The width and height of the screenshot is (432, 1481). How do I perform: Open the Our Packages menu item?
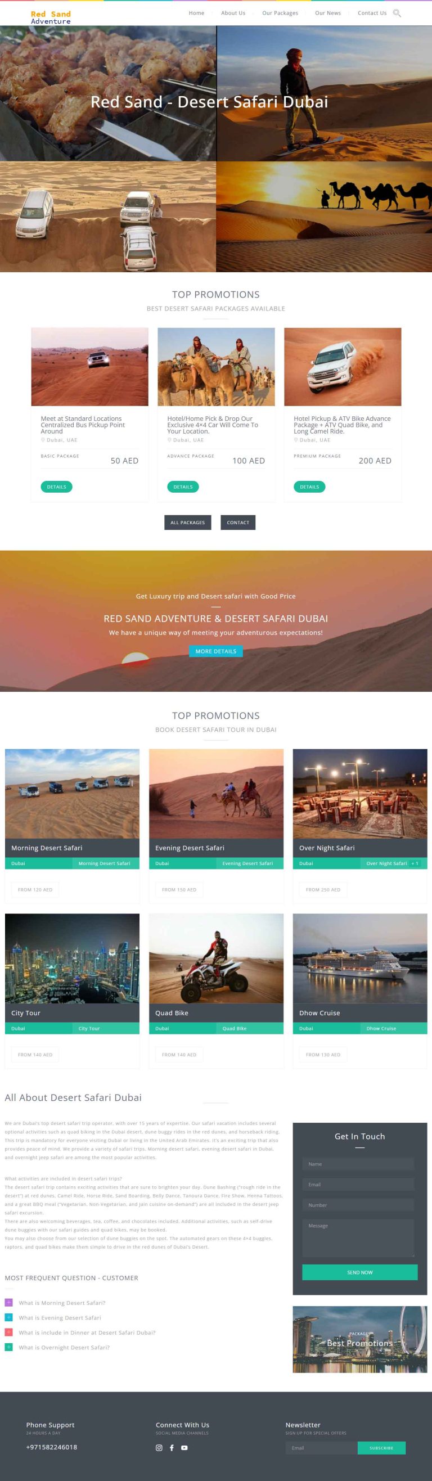pos(280,12)
